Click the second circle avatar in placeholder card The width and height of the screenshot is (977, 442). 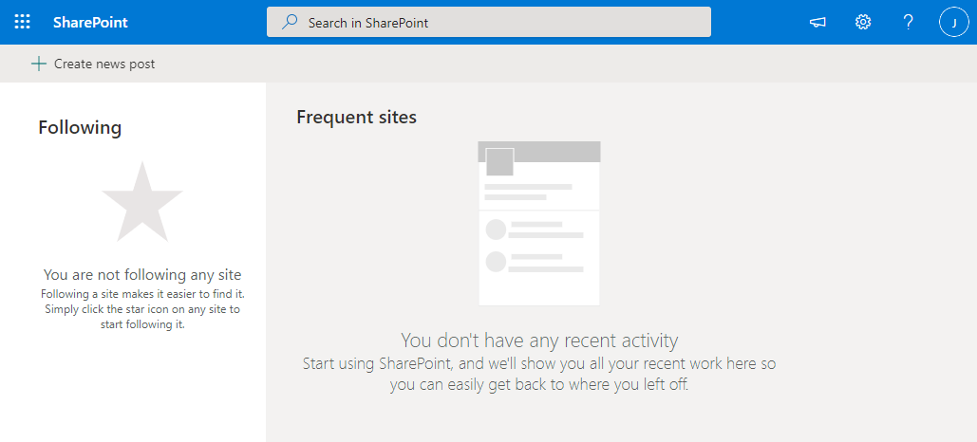coord(496,262)
